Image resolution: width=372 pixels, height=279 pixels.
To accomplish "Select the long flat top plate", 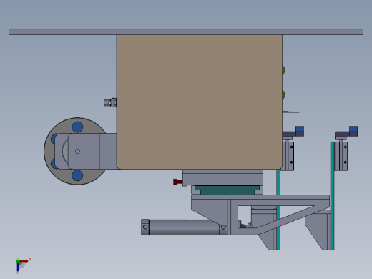I will point(186,31).
